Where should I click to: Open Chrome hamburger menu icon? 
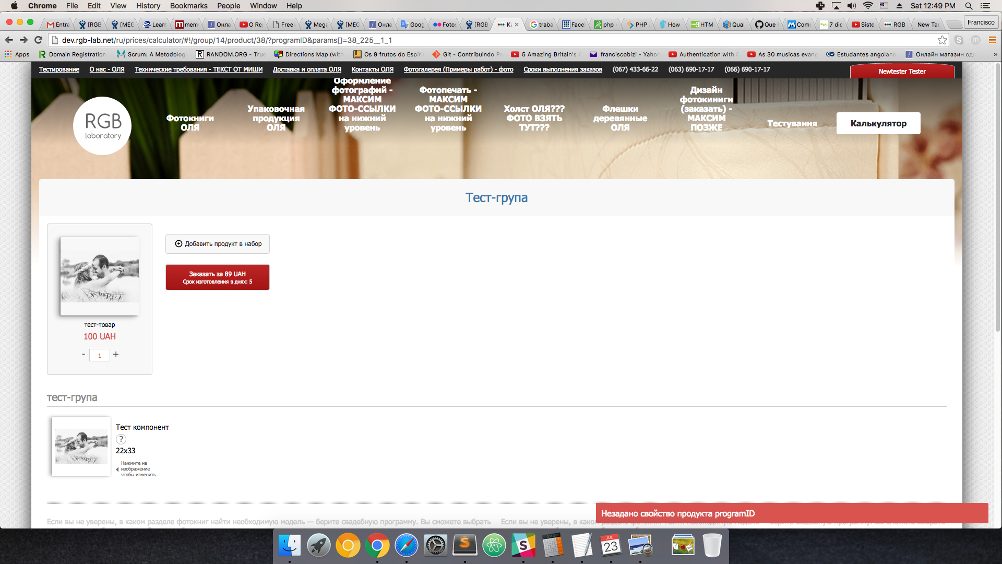992,40
